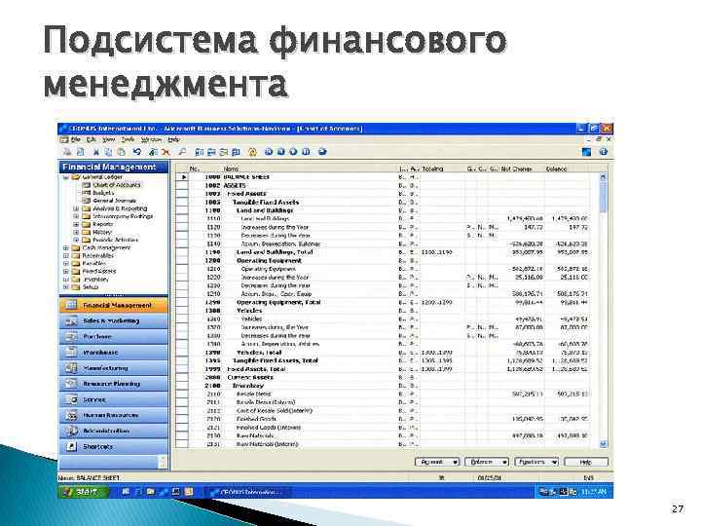Click the blue Help question icon in toolbar
The width and height of the screenshot is (701, 526).
[603, 152]
